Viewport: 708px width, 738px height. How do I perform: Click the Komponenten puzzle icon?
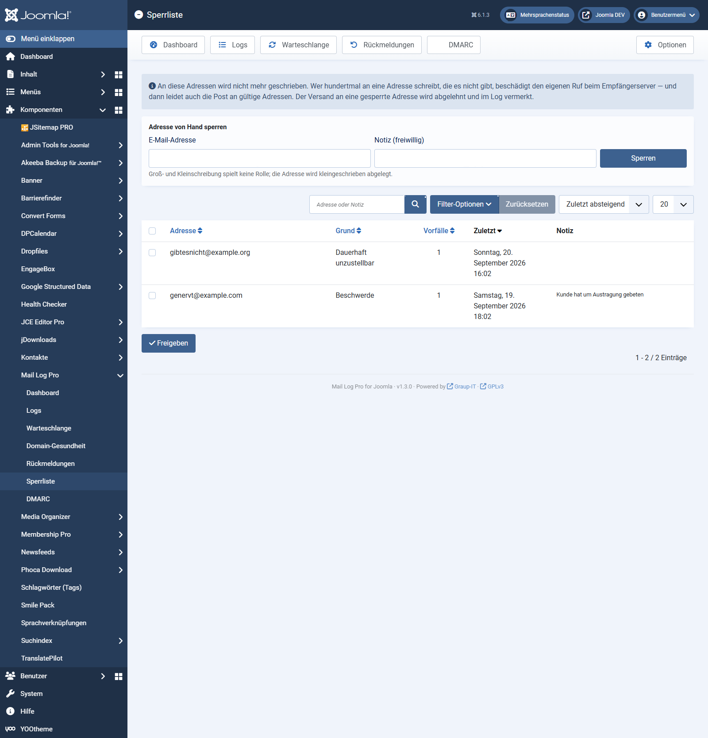(11, 110)
